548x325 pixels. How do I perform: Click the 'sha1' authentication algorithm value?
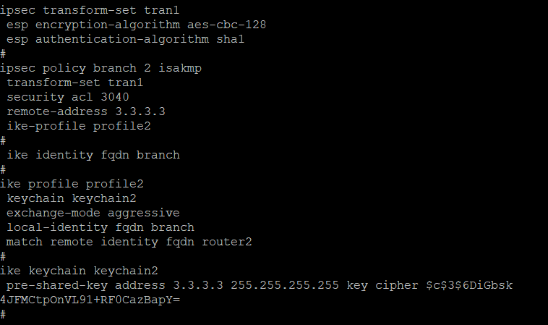(230, 38)
